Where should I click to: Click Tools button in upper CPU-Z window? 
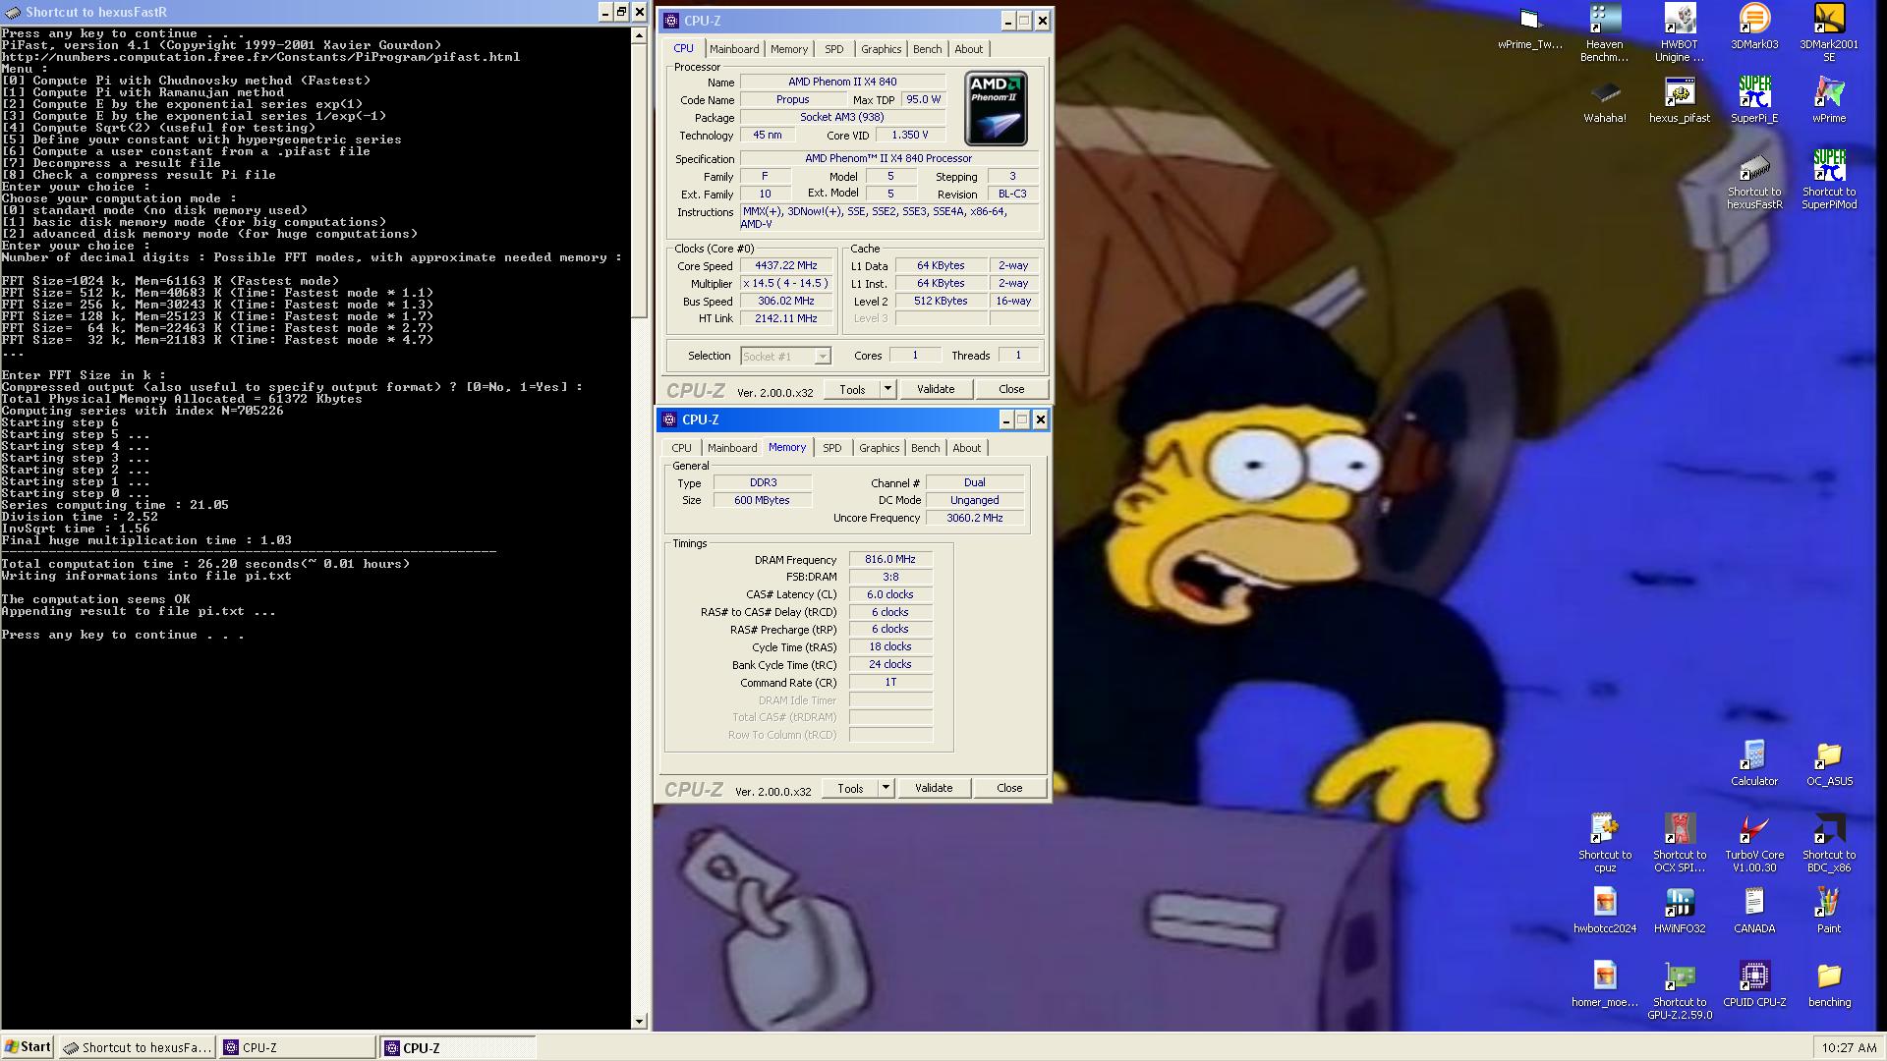pos(852,389)
